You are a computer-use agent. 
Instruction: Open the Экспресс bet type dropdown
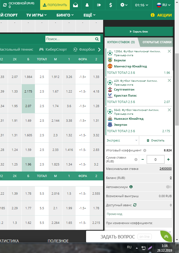pyautogui.click(x=122, y=140)
